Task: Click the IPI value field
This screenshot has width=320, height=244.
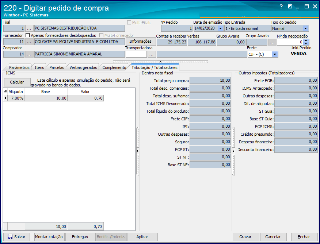Action: 210,127
